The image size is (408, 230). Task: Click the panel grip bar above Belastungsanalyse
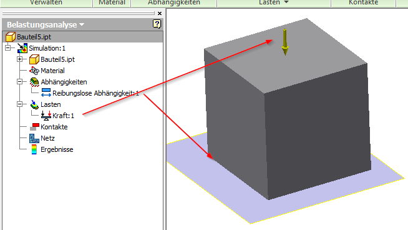[78, 13]
